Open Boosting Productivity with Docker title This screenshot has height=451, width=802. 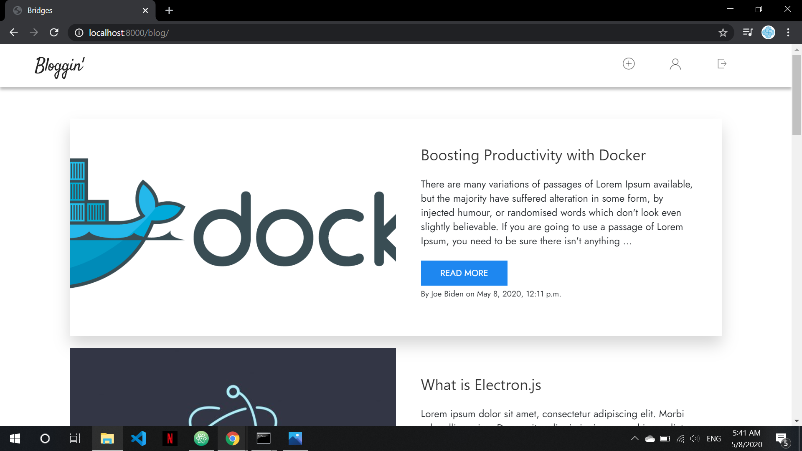[x=533, y=155]
